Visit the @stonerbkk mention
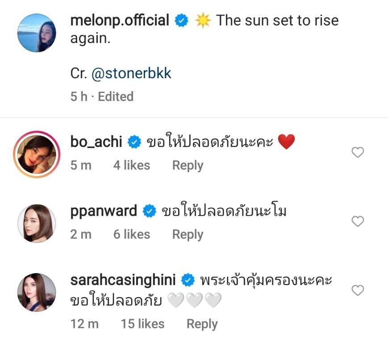This screenshot has height=349, width=388. pos(131,73)
